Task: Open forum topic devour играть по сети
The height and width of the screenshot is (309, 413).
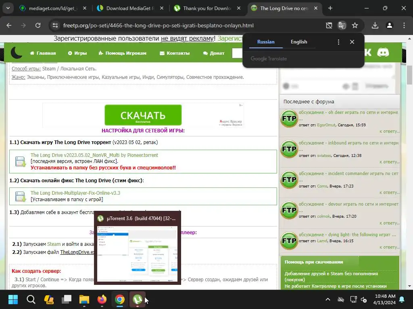Action: pyautogui.click(x=348, y=204)
